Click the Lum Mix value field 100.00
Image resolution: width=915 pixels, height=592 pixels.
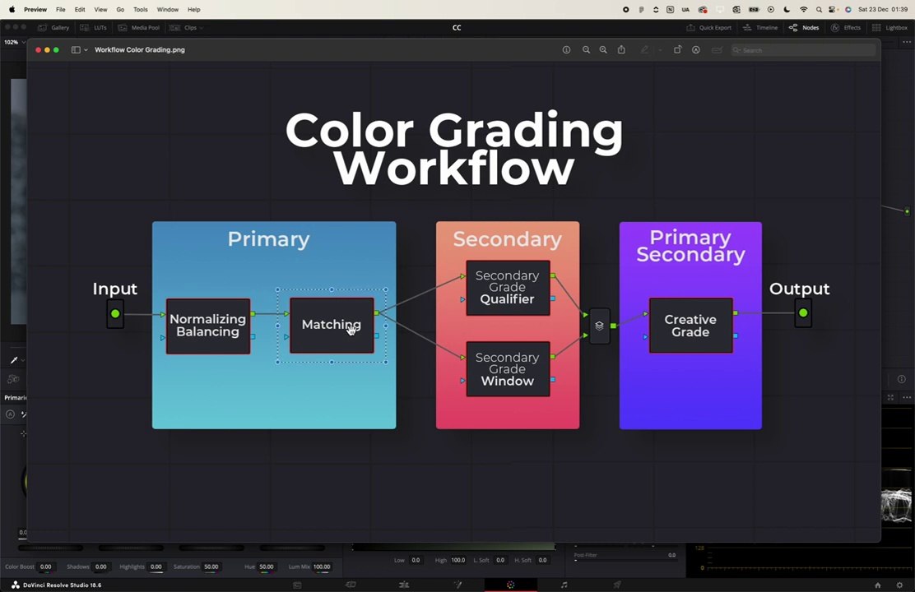tap(322, 567)
